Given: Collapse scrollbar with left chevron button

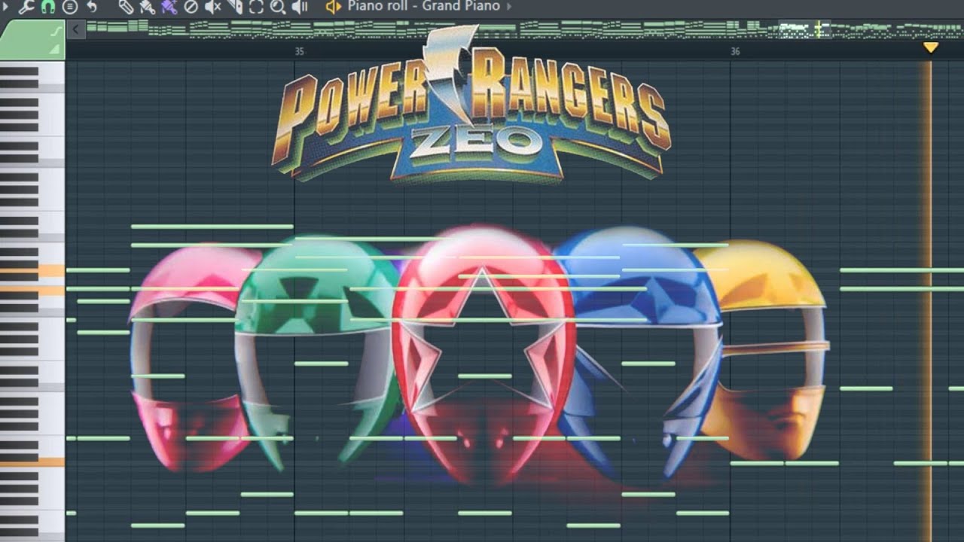Looking at the screenshot, I should pos(75,29).
